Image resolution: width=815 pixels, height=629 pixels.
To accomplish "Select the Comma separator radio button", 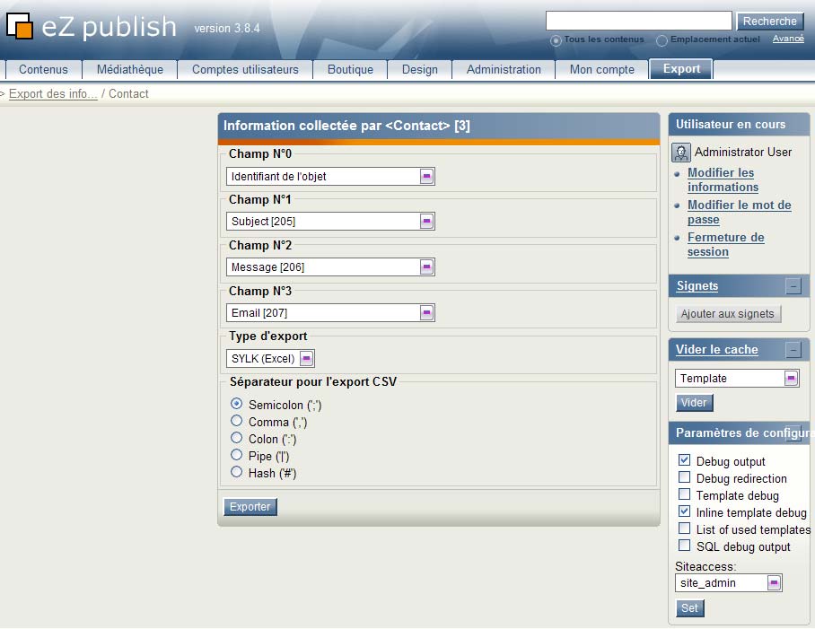I will 236,423.
